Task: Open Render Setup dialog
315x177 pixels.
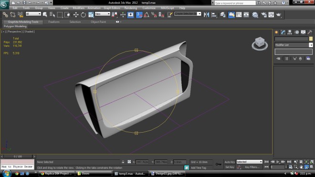Action: [x=264, y=15]
